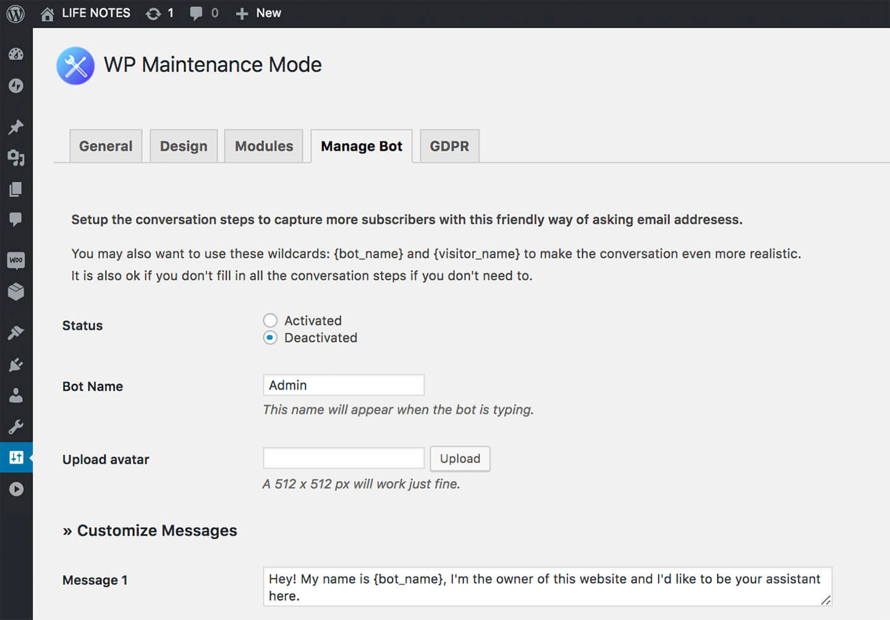Open the comments bubble in the top bar
This screenshot has height=620, width=890.
(196, 14)
